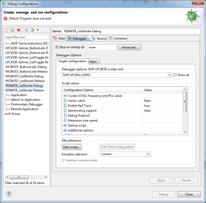Viewport: 206px width, 203px height.
Task: Open filter toolbar dropdown arrow
Action: [37, 30]
